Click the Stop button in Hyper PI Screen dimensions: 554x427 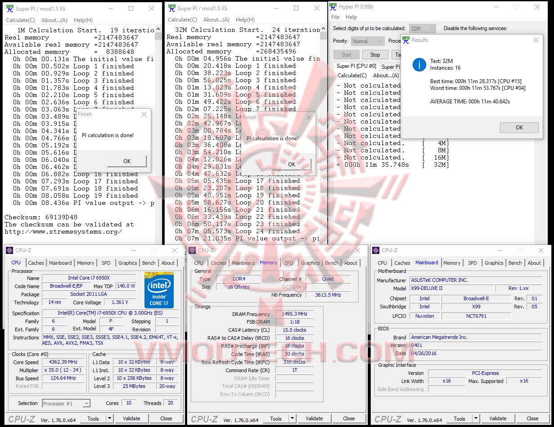pos(375,54)
